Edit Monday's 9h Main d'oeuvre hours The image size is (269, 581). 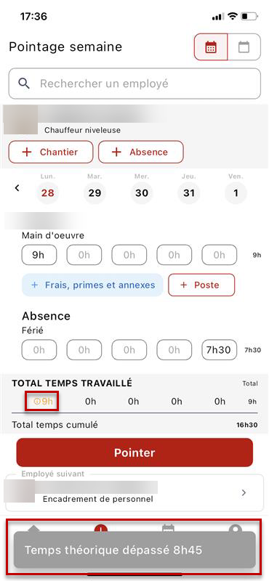(39, 255)
